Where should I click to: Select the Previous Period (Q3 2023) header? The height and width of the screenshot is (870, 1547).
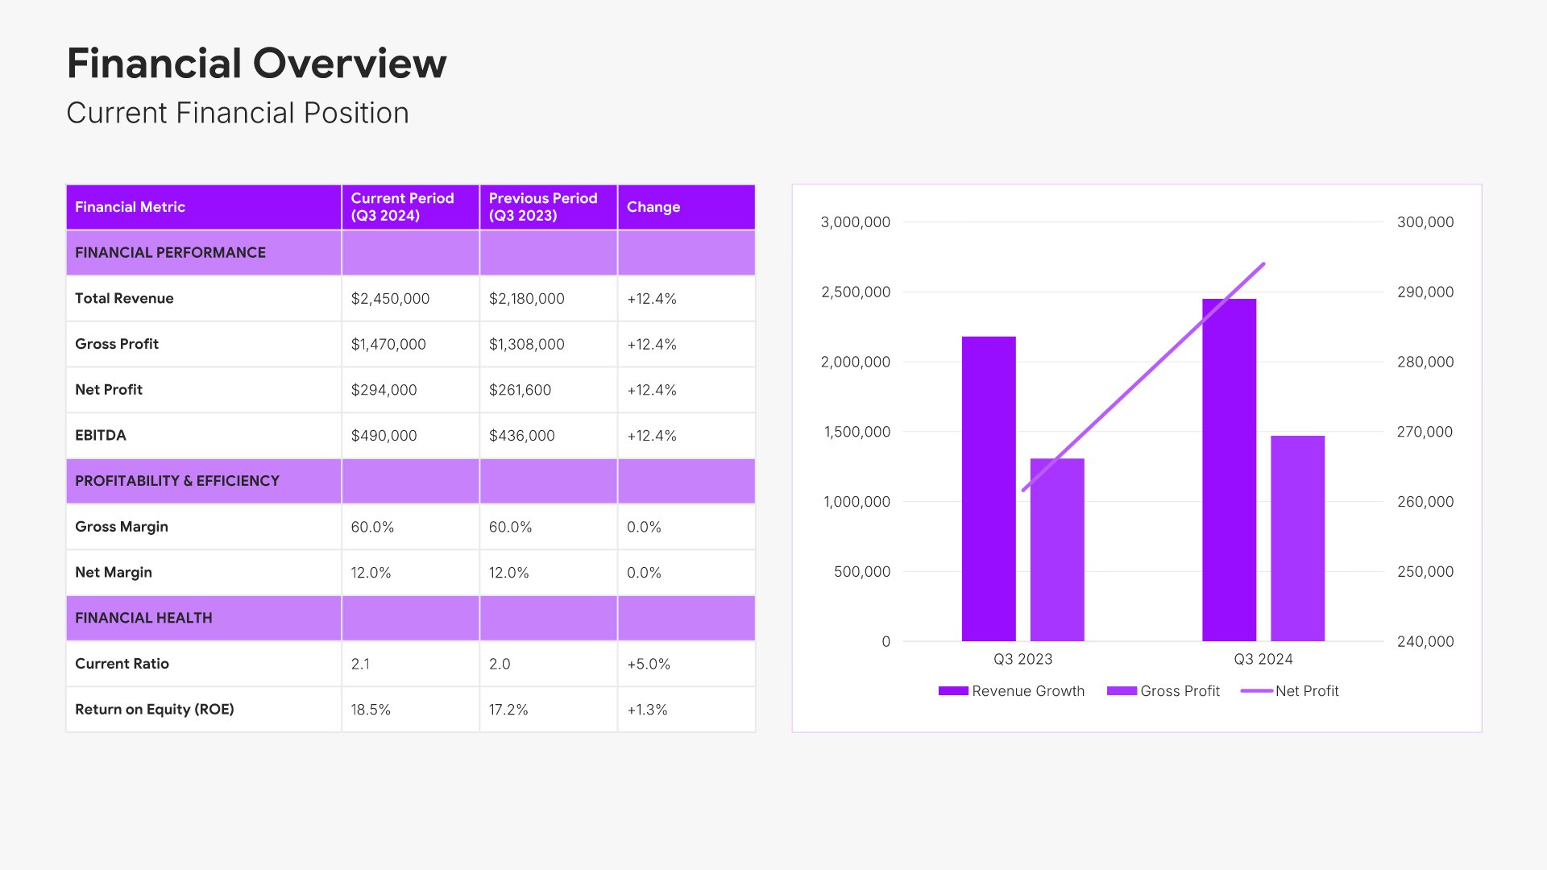point(543,207)
